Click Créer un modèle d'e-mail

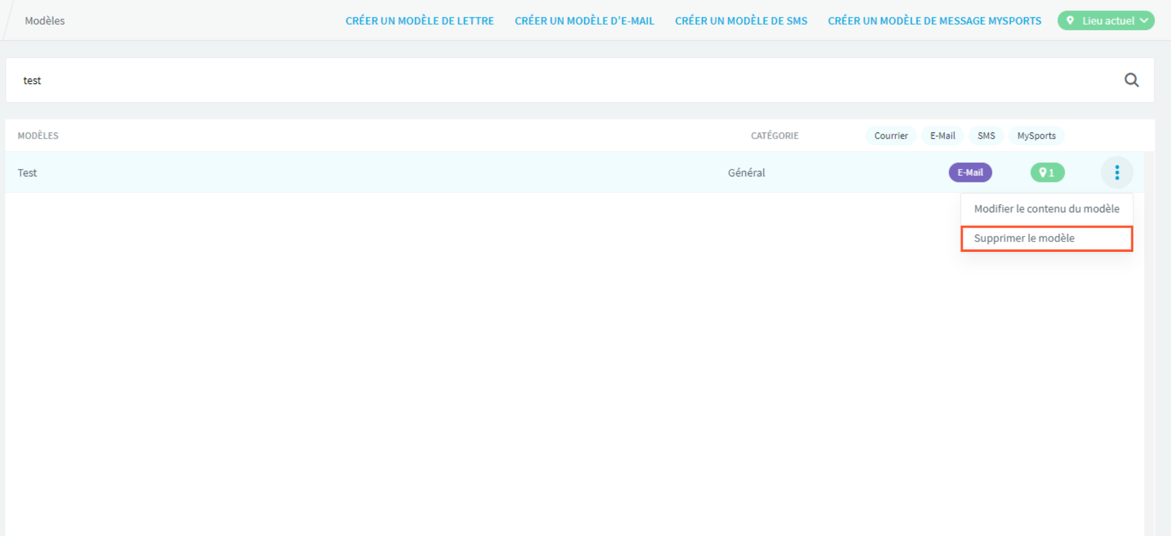click(584, 20)
